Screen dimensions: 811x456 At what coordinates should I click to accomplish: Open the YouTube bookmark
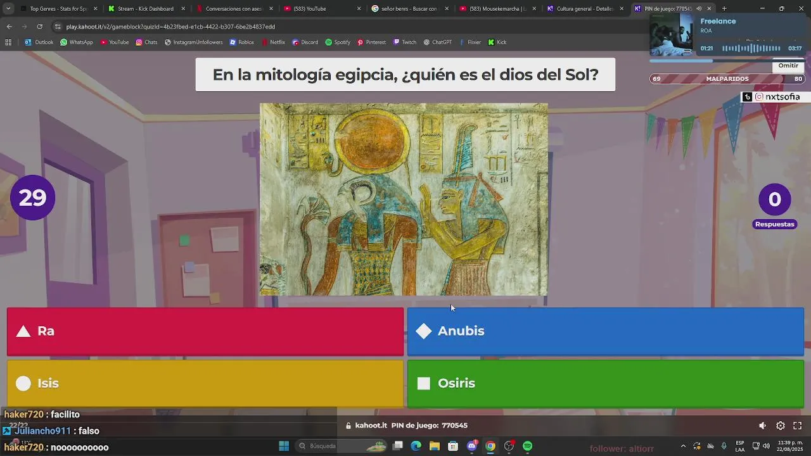point(114,42)
